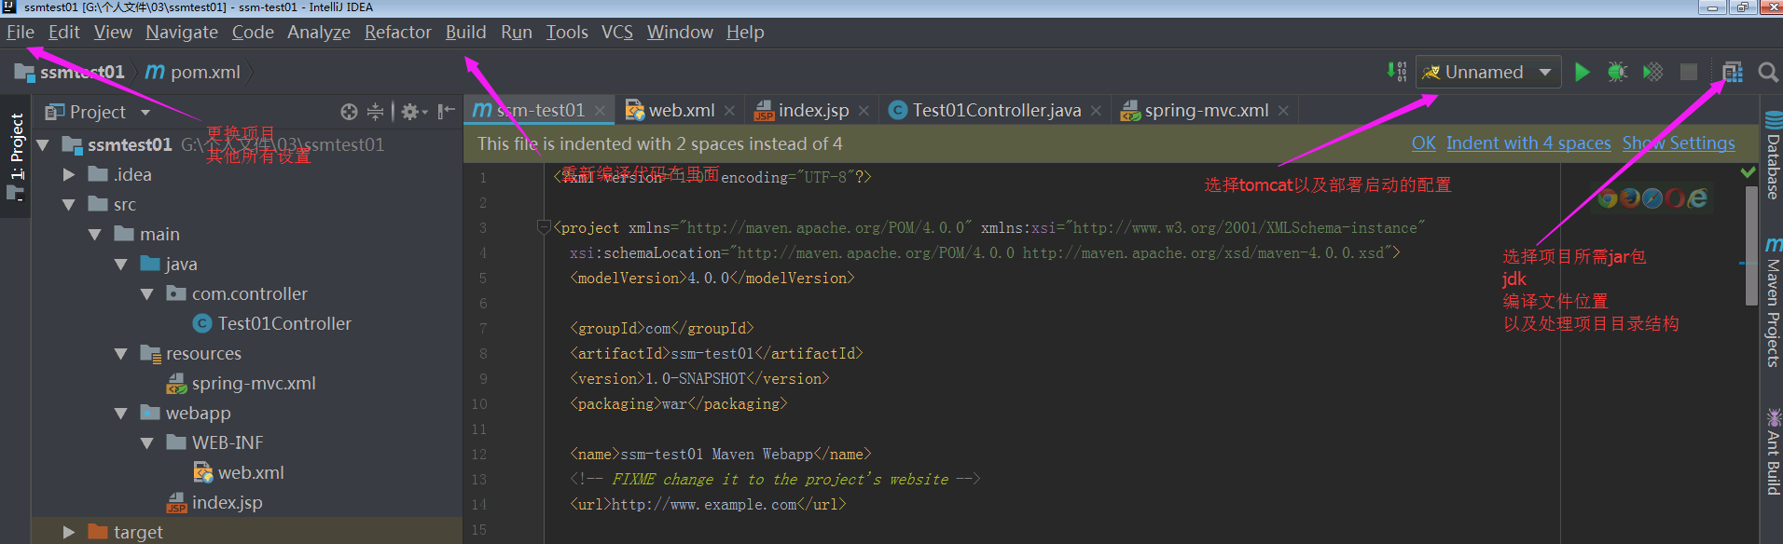Run the Unnamed configuration with the green play button
This screenshot has height=544, width=1783.
(x=1582, y=72)
